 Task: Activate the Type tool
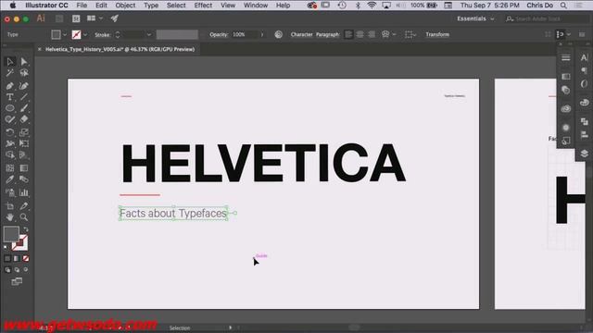coord(10,97)
